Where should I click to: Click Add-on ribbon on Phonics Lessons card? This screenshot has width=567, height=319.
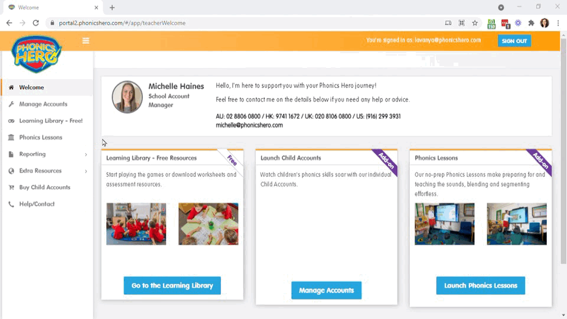click(x=540, y=161)
